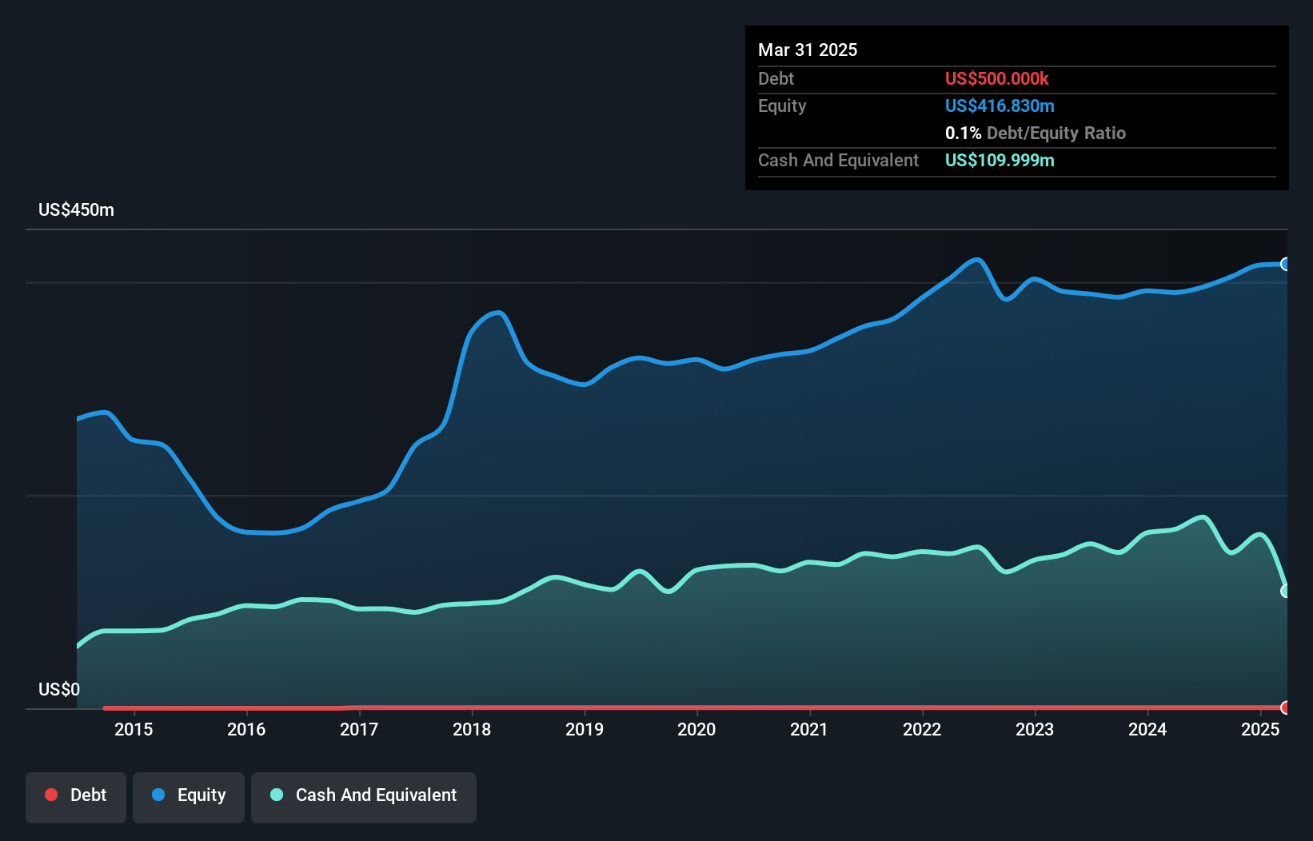Select the 2017 axis label

359,729
